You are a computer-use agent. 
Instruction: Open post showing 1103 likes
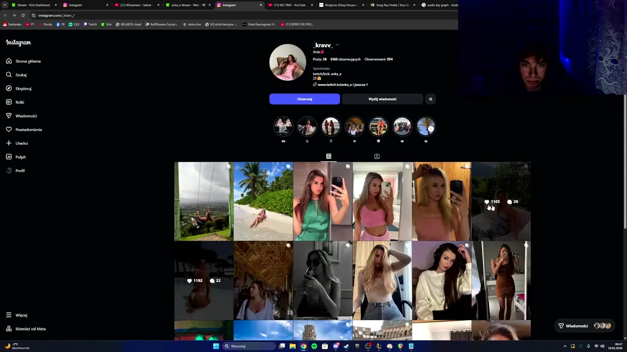pyautogui.click(x=501, y=201)
